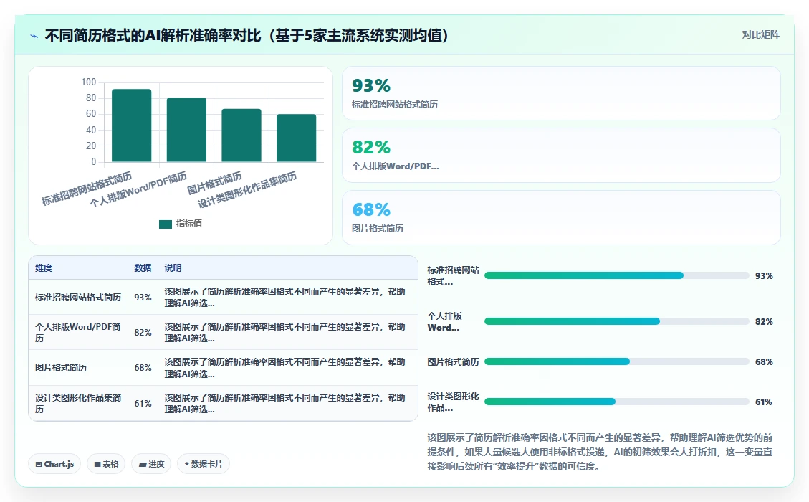
Task: Click the description text in the 61% table row
Action: (284, 403)
